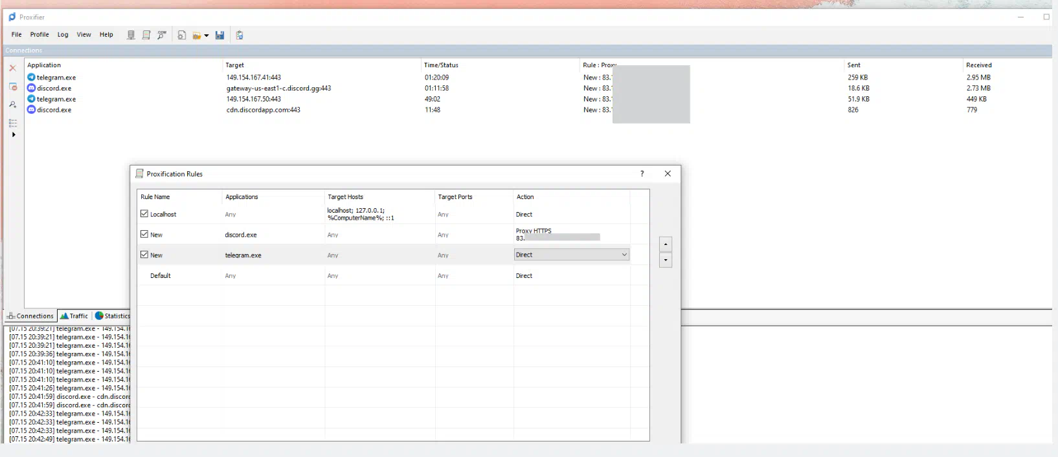
Task: Uncheck the Localhost rule checkbox
Action: pos(144,214)
